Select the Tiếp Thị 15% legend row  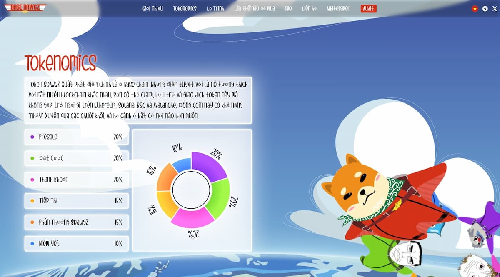[77, 201]
